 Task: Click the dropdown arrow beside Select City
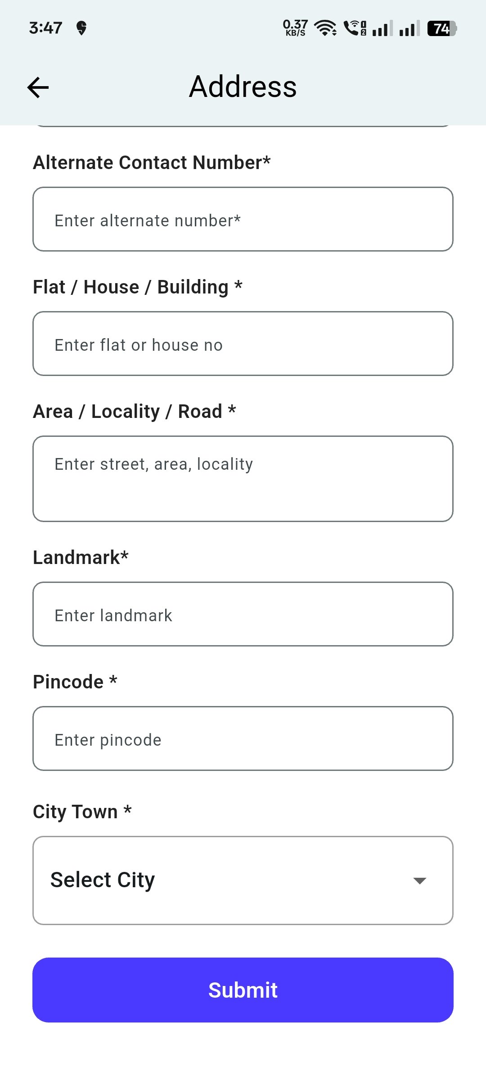click(419, 881)
